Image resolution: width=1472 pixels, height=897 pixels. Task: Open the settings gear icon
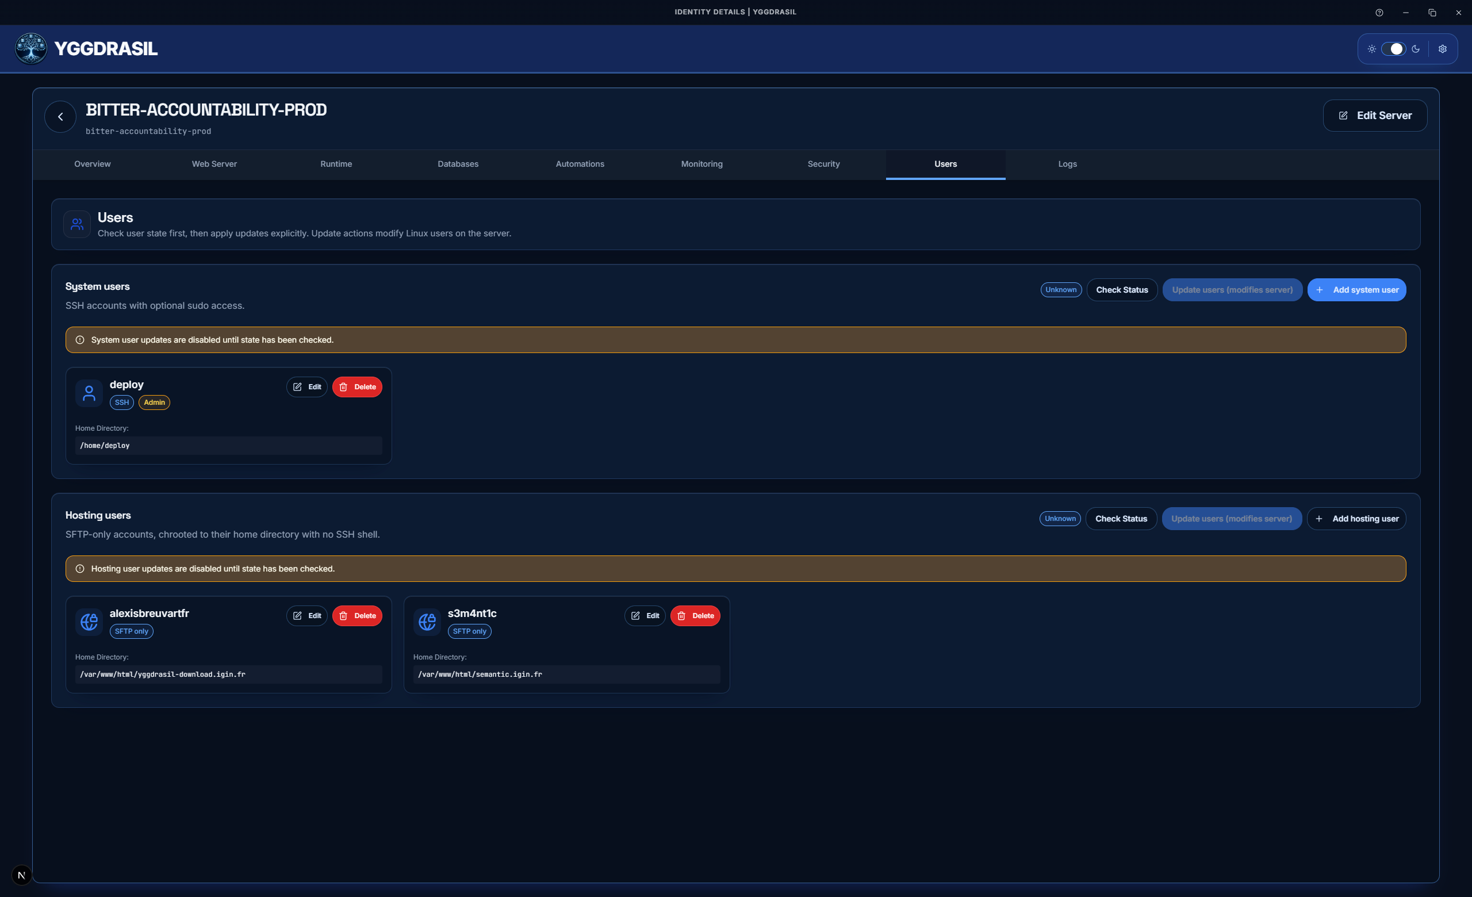1443,48
